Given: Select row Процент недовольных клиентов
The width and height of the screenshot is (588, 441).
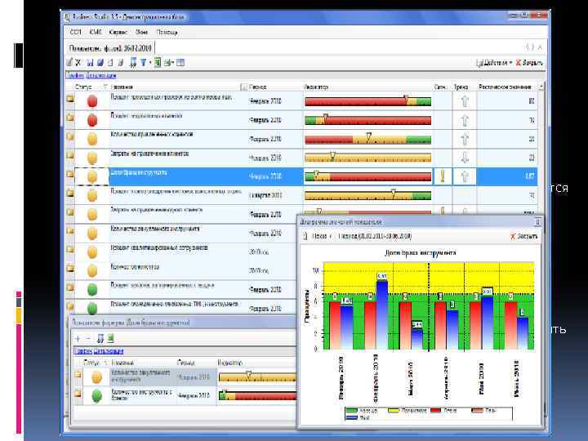Looking at the screenshot, I should coord(301,120).
